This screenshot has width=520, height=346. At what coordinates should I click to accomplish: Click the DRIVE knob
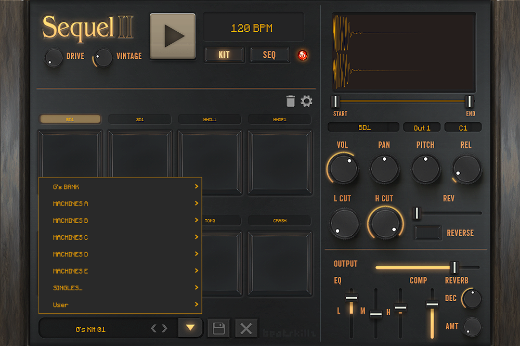(x=54, y=58)
